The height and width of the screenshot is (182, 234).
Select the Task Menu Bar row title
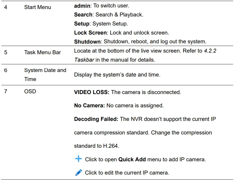pyautogui.click(x=43, y=52)
